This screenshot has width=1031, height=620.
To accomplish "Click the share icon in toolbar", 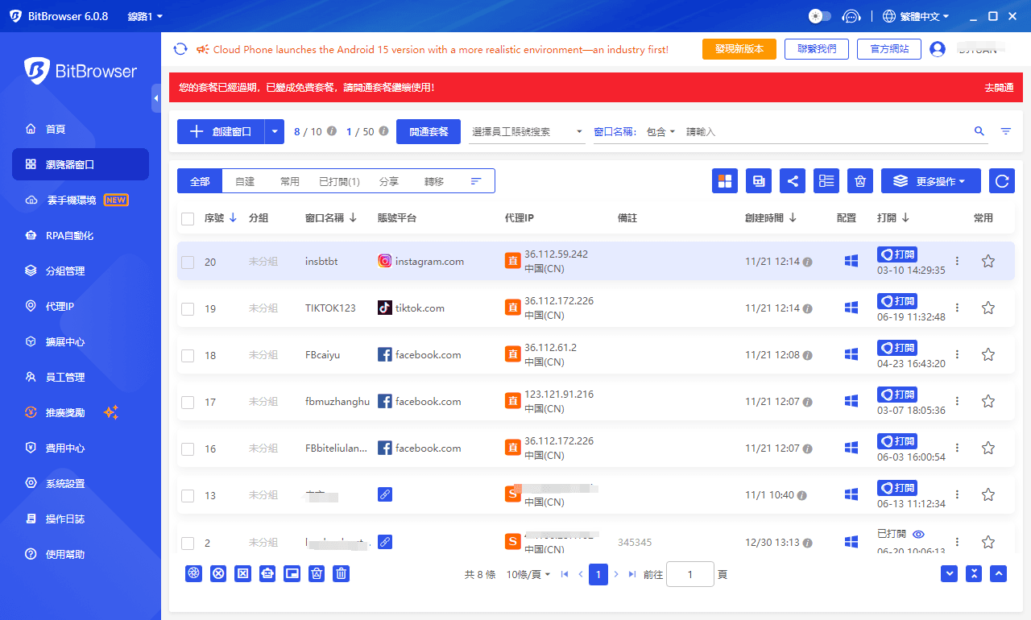I will click(793, 181).
